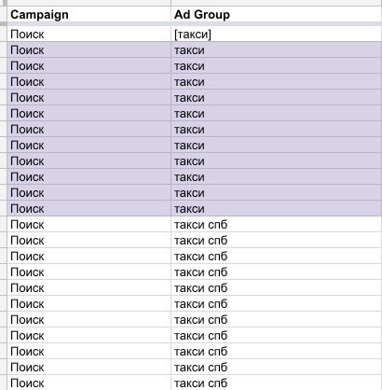The height and width of the screenshot is (390, 382).
Task: Select the second такси спб cell
Action: pyautogui.click(x=277, y=240)
